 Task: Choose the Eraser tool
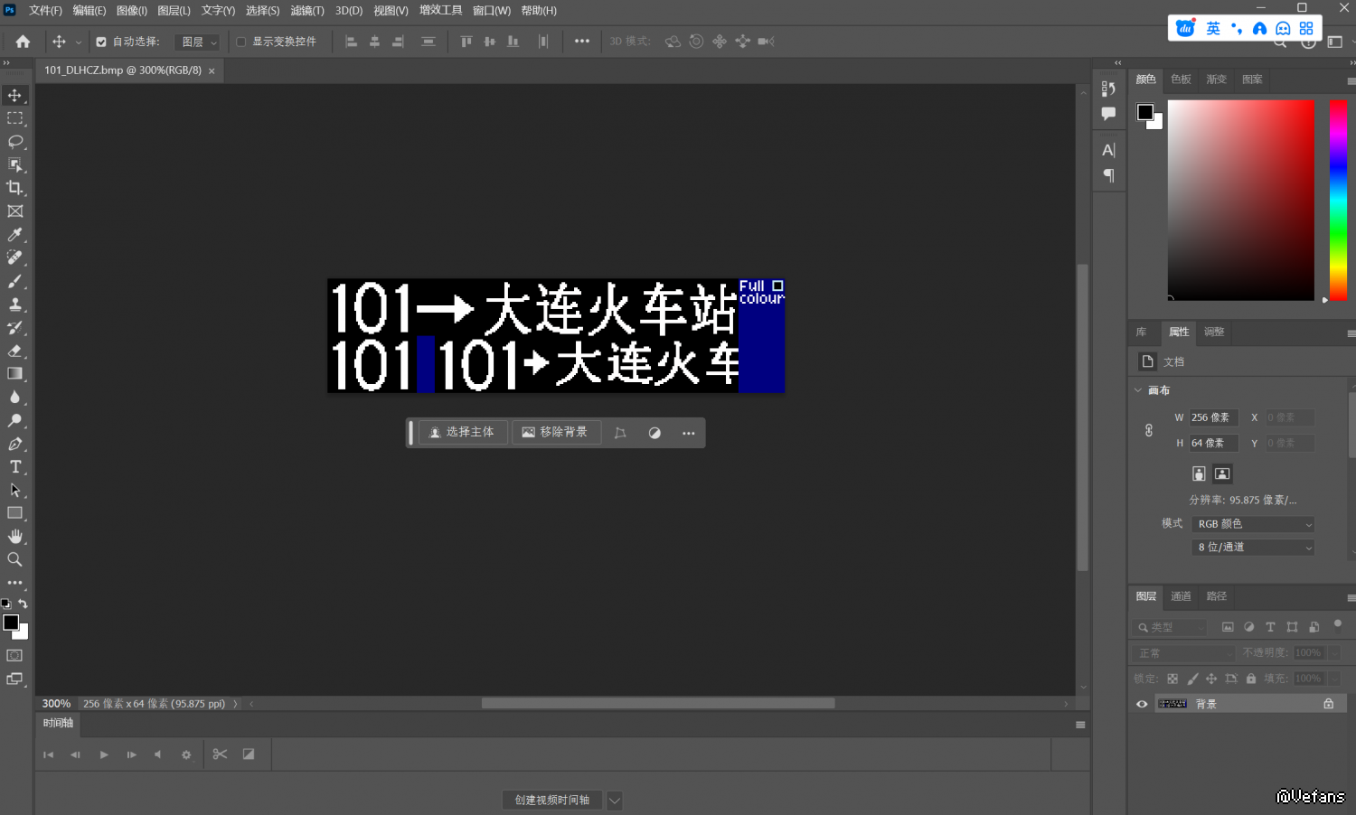(14, 351)
